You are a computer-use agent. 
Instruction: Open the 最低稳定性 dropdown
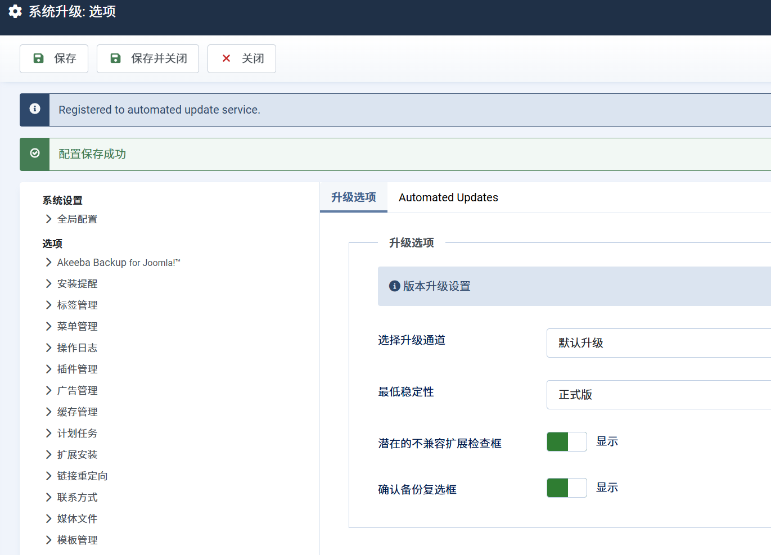658,395
